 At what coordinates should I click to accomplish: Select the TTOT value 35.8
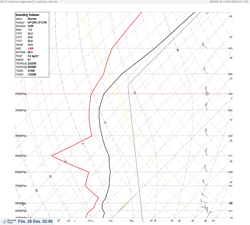pyautogui.click(x=30, y=41)
